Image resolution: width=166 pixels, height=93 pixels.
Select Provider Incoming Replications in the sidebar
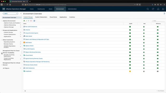pos(9,56)
